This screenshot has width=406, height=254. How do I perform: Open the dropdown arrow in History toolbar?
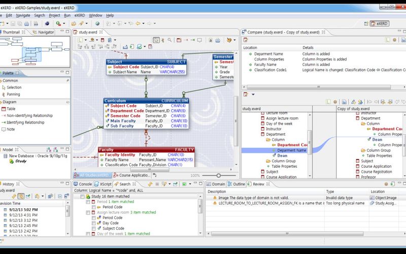(x=43, y=196)
